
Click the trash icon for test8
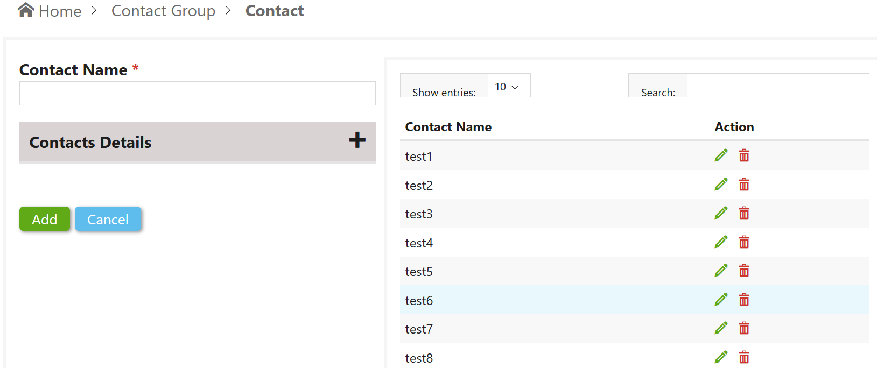(x=744, y=357)
